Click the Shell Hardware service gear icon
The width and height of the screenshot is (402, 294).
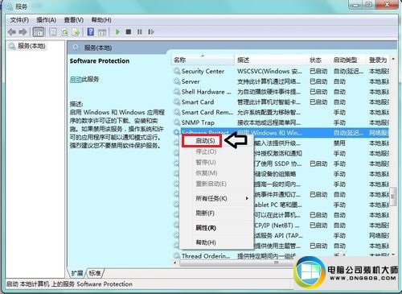coord(177,92)
